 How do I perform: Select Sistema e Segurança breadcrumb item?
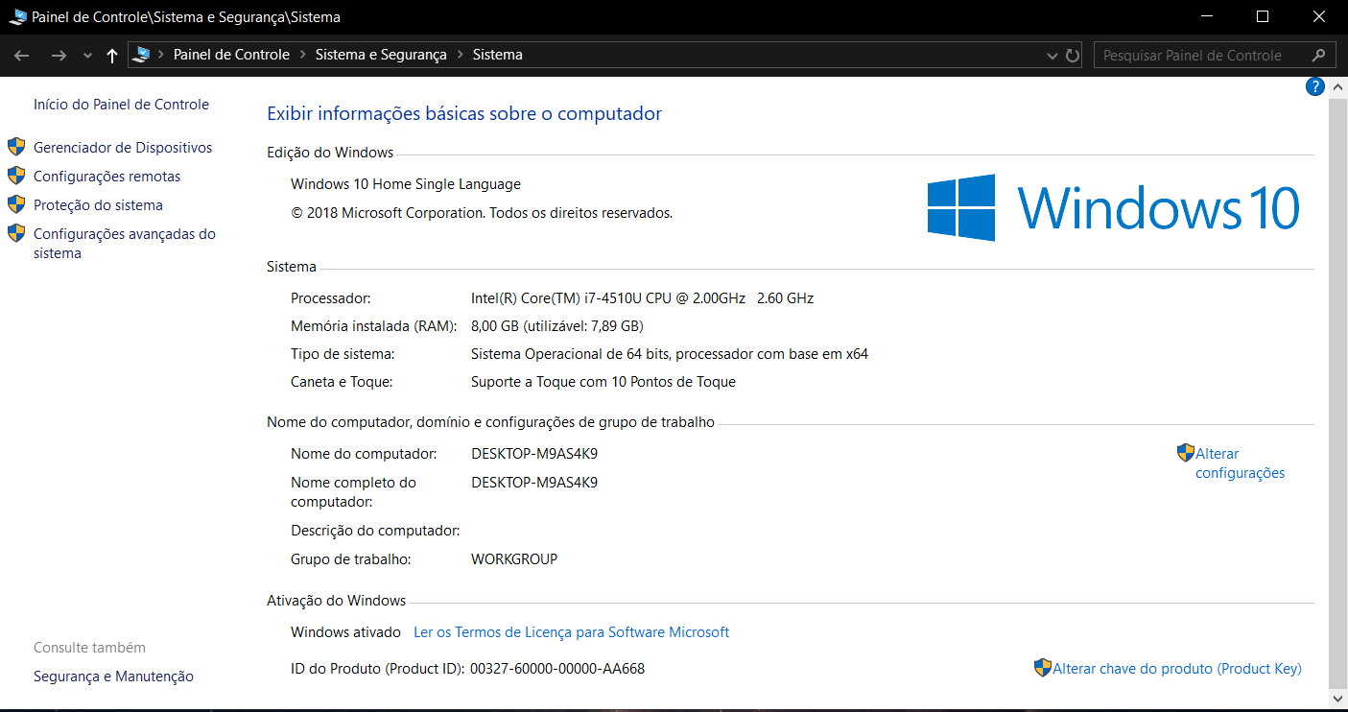point(381,55)
